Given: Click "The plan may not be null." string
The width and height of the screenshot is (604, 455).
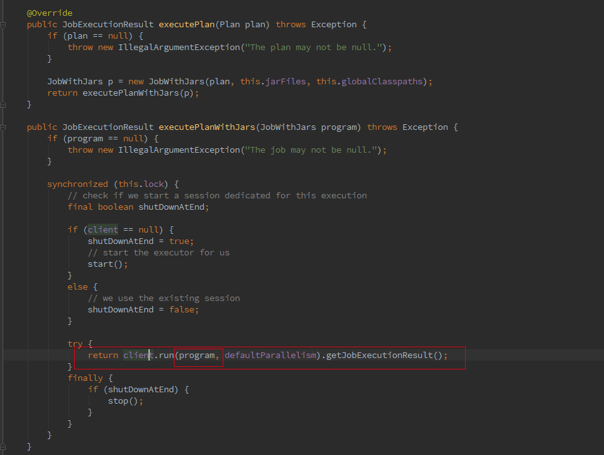Looking at the screenshot, I should [x=313, y=48].
